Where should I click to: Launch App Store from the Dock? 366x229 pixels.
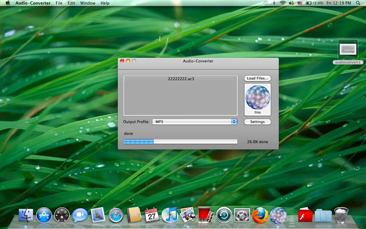pyautogui.click(x=44, y=215)
